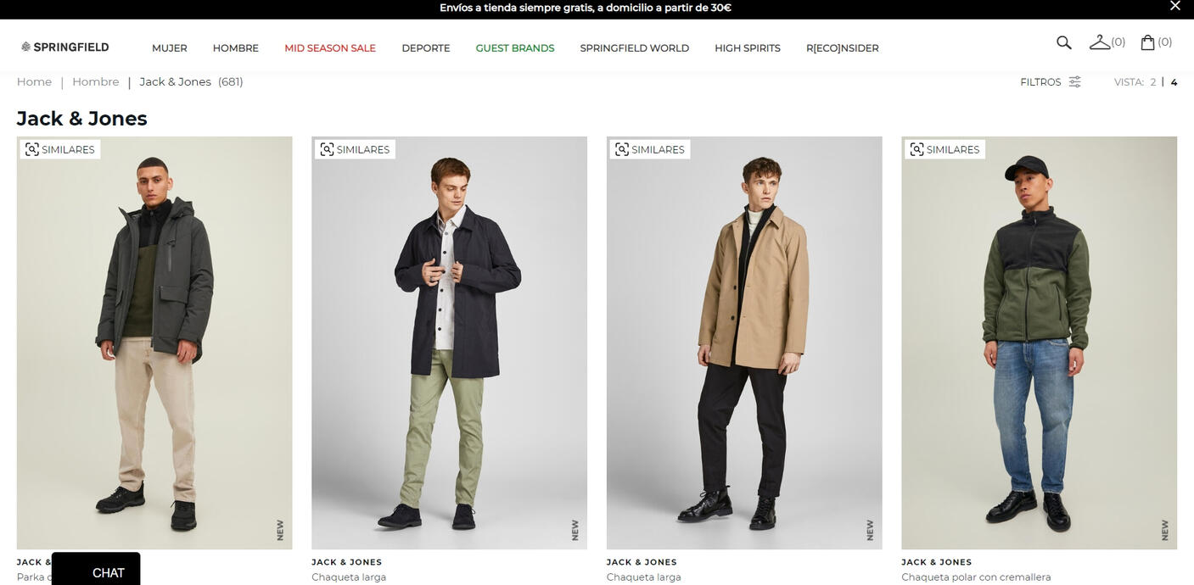
Task: Switch to 4-column grid view
Action: click(1174, 82)
